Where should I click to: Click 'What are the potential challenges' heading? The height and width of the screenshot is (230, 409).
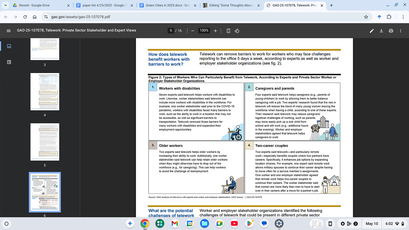(x=171, y=213)
